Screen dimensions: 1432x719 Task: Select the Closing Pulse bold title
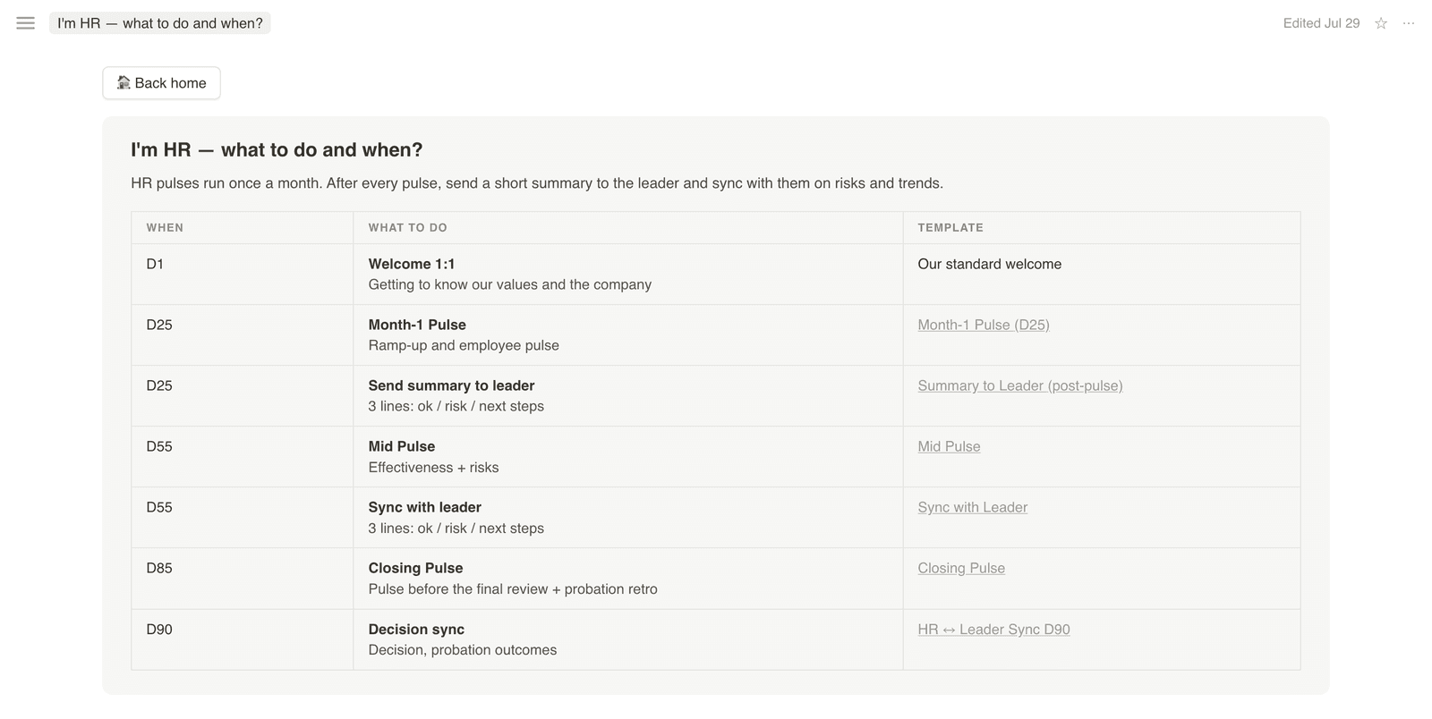pyautogui.click(x=415, y=568)
